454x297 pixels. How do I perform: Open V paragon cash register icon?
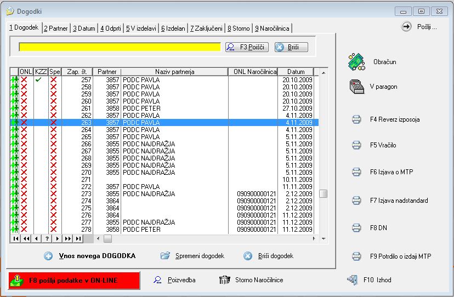pos(356,87)
